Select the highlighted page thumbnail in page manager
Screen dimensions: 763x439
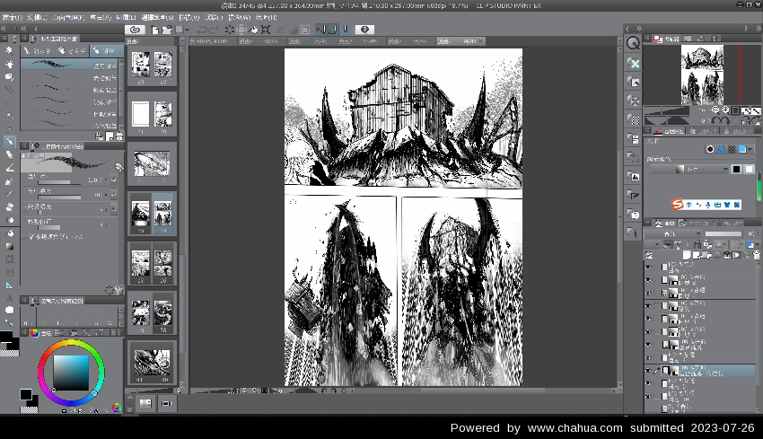tap(162, 213)
